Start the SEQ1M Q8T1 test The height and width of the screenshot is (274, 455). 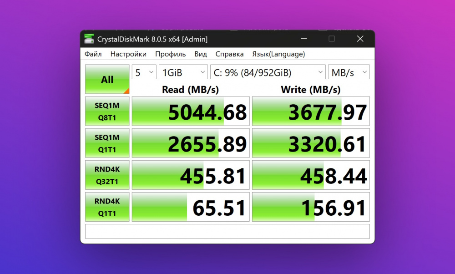click(x=107, y=111)
